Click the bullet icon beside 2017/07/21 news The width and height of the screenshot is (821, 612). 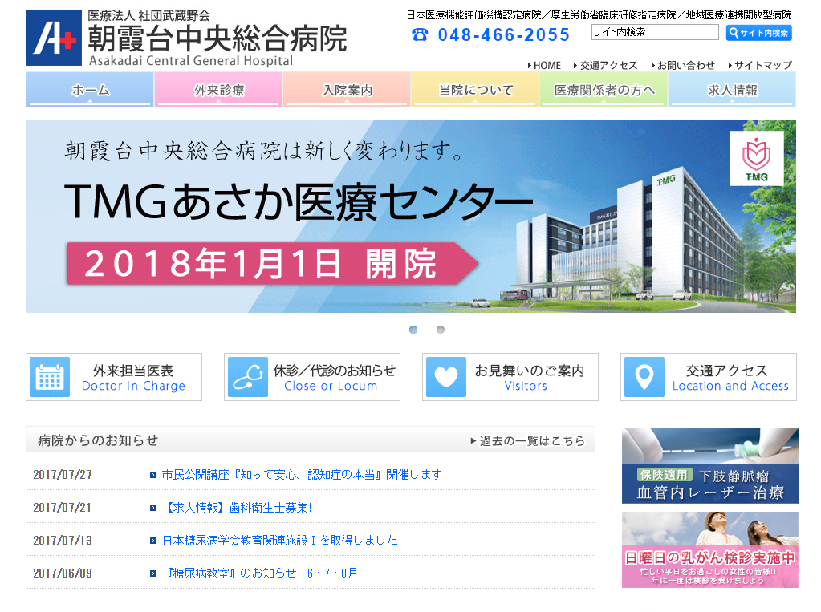pyautogui.click(x=153, y=508)
